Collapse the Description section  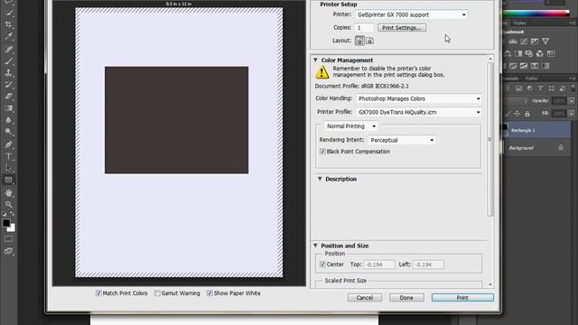[x=320, y=179]
